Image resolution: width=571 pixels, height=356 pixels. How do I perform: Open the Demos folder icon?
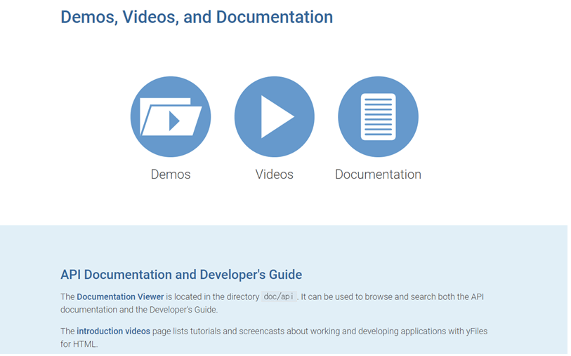tap(171, 116)
